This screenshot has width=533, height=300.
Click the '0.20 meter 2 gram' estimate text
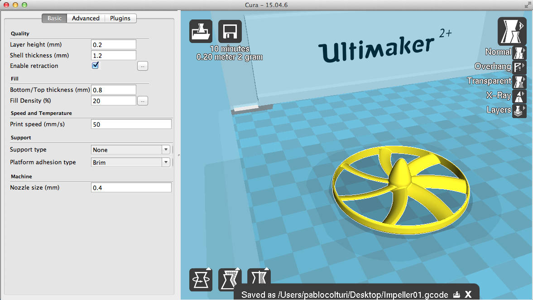pyautogui.click(x=230, y=57)
